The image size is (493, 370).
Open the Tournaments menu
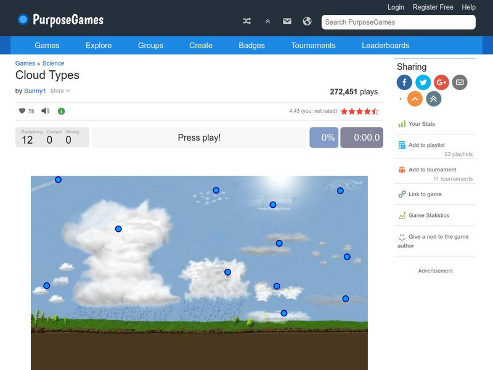(x=314, y=46)
